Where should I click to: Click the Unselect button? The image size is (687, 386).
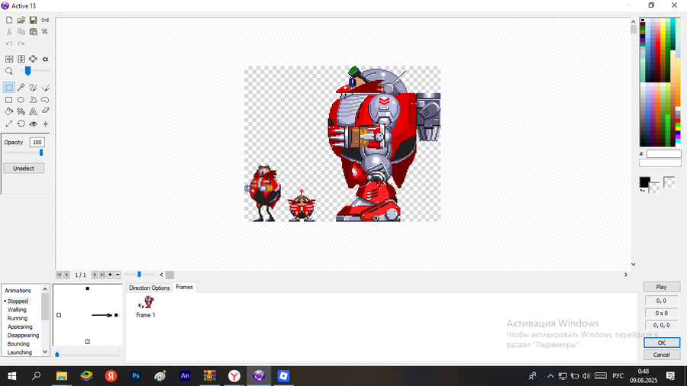coord(24,168)
